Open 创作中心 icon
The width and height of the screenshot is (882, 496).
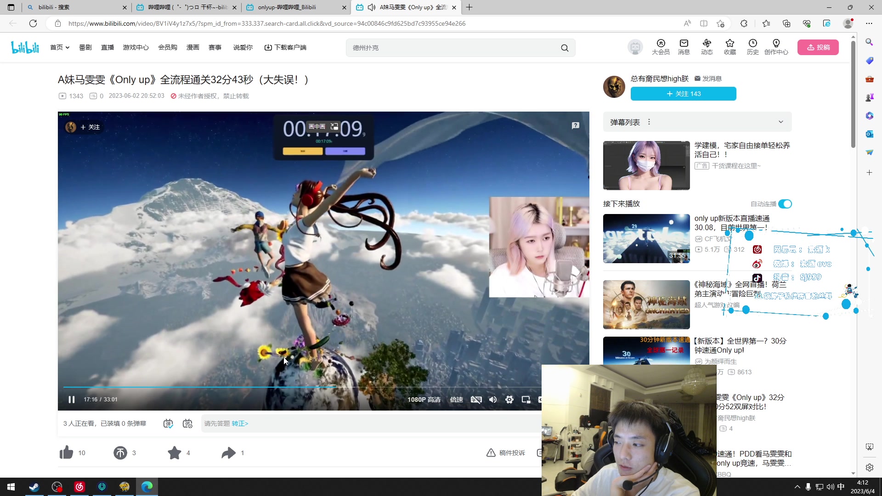coord(776,47)
